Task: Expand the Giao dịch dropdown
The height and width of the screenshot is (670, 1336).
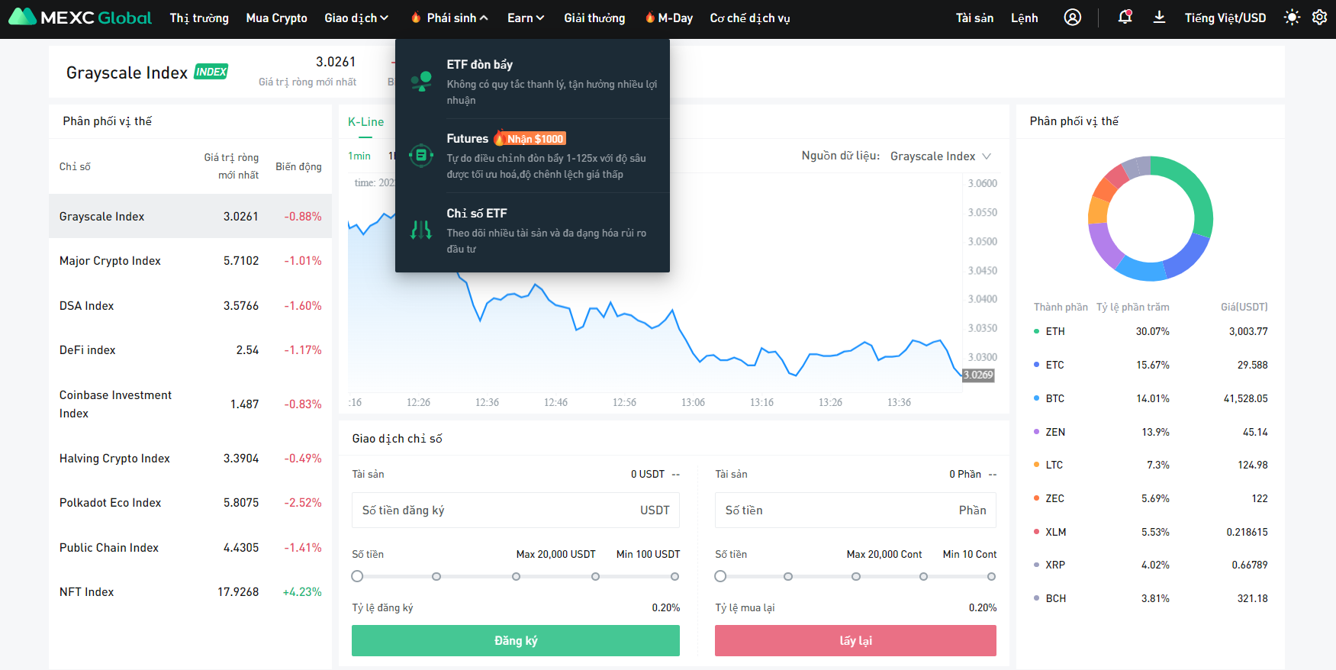Action: (356, 18)
